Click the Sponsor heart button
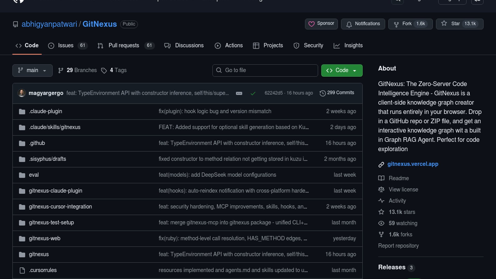496x279 pixels. click(321, 24)
